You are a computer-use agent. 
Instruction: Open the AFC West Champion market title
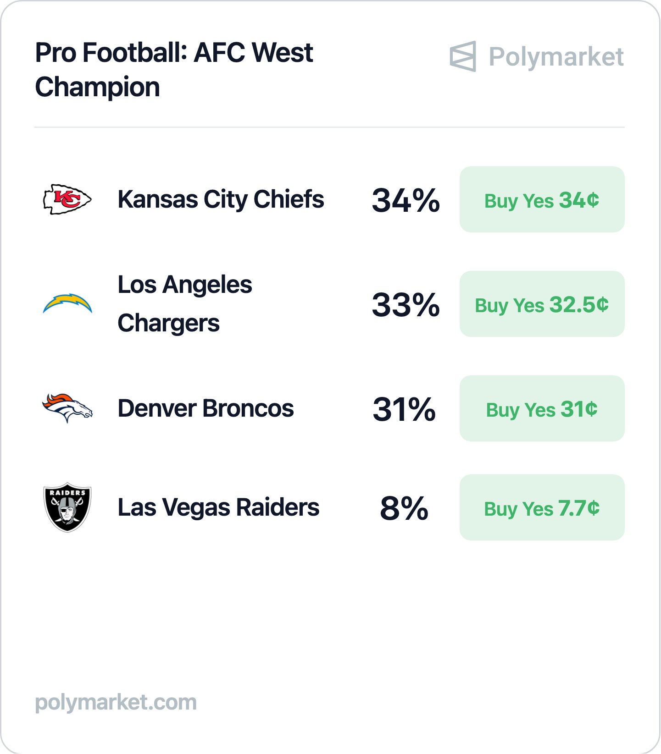tap(174, 70)
